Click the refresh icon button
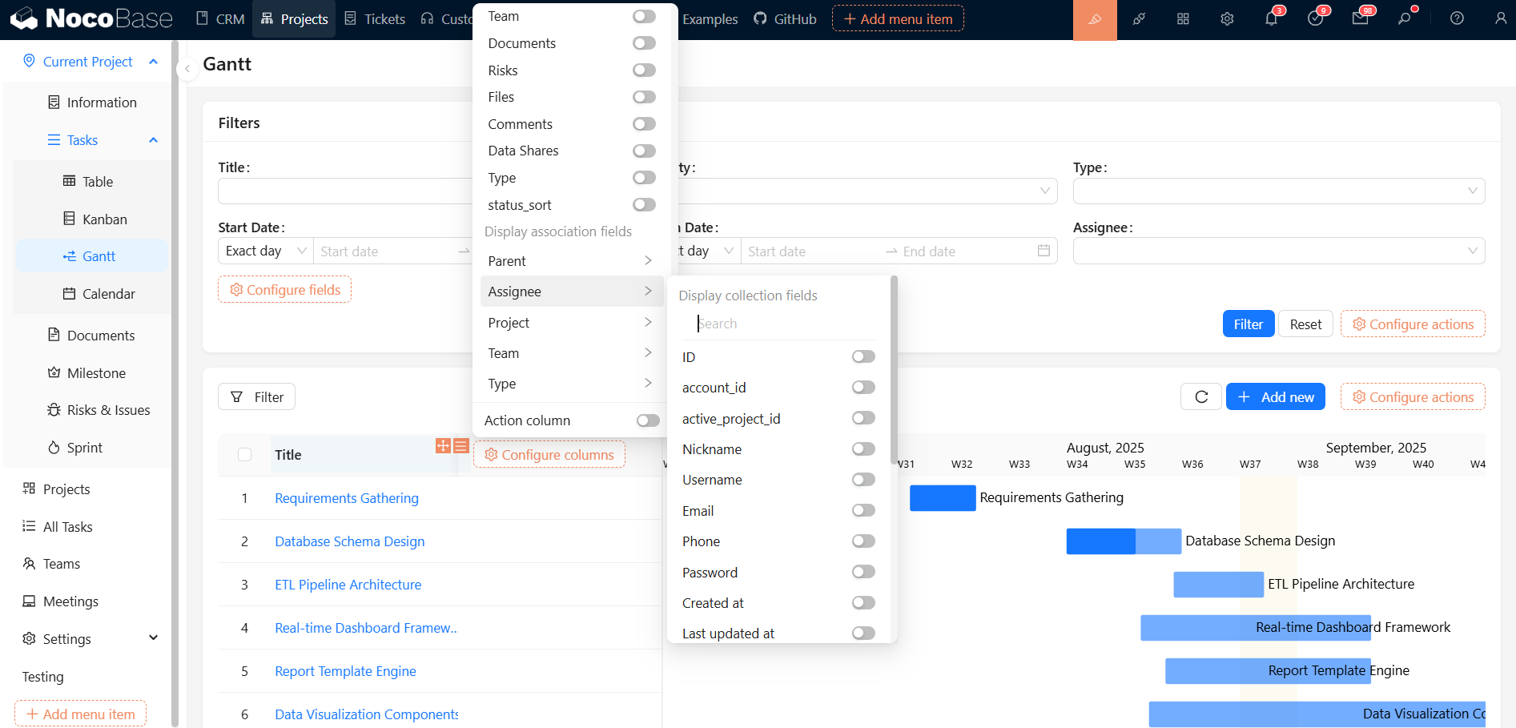The width and height of the screenshot is (1516, 728). click(x=1200, y=396)
